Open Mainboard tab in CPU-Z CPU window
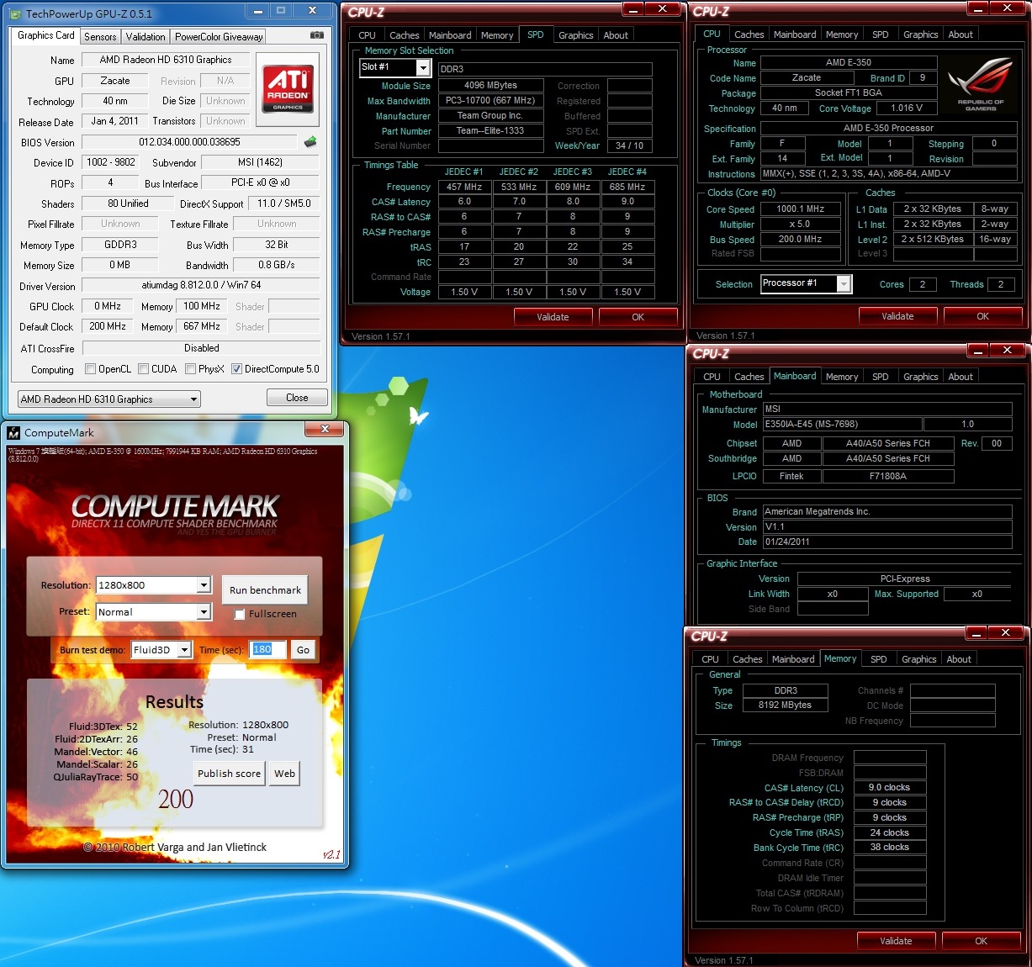The height and width of the screenshot is (967, 1032). 795,34
